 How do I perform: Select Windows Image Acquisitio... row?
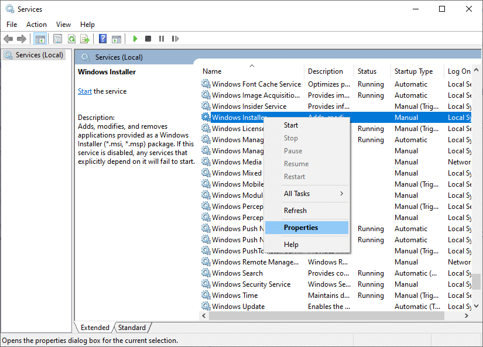(x=336, y=95)
